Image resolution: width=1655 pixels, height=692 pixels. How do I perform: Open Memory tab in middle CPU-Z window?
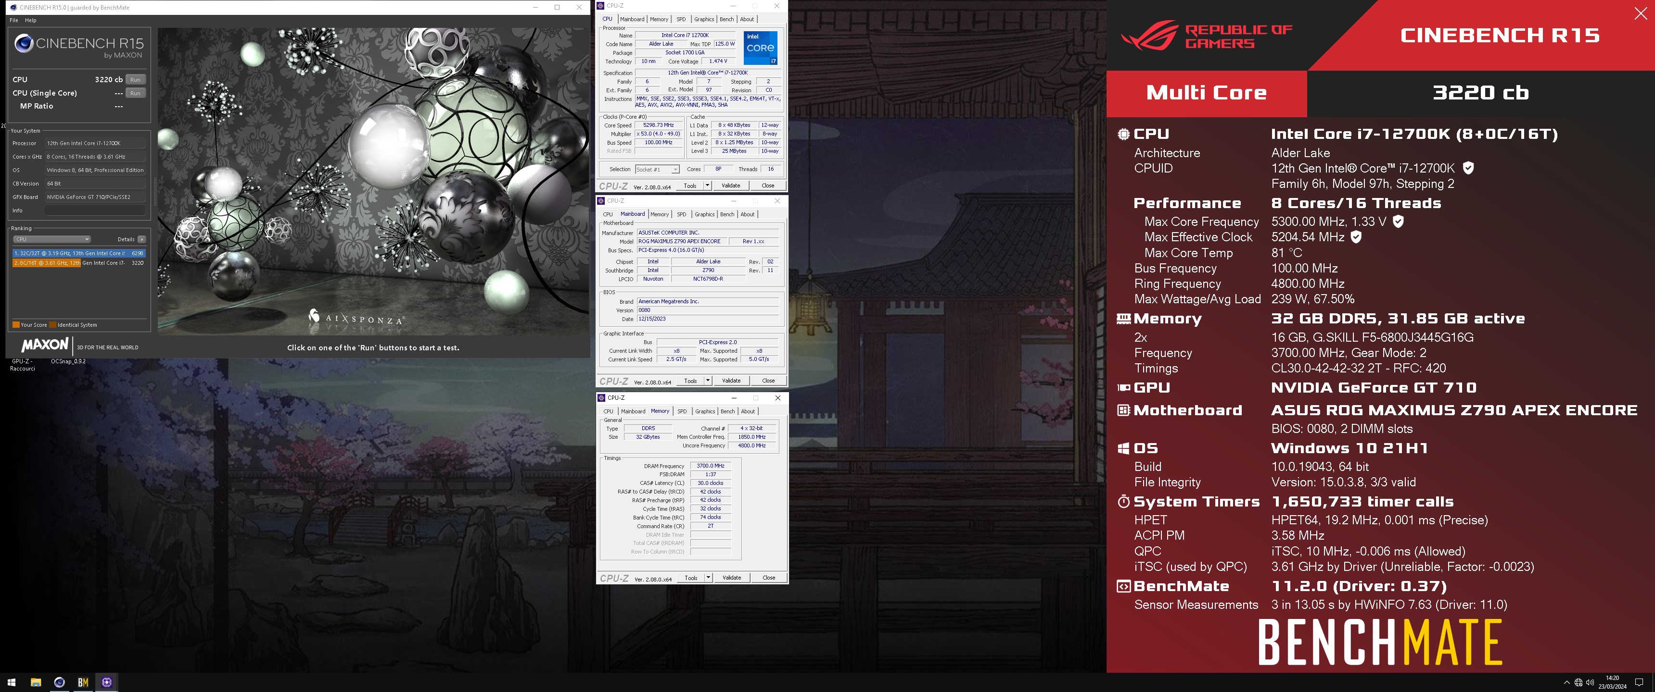click(x=660, y=214)
